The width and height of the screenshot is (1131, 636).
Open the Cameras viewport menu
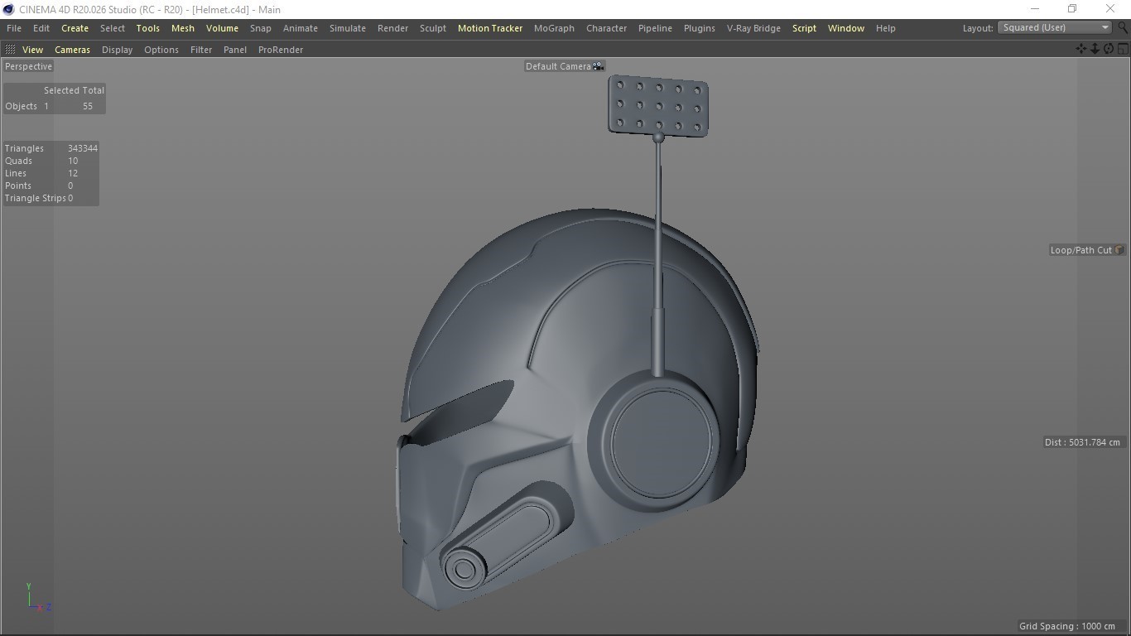(72, 50)
